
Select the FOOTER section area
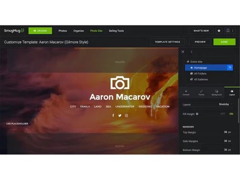coord(120,146)
